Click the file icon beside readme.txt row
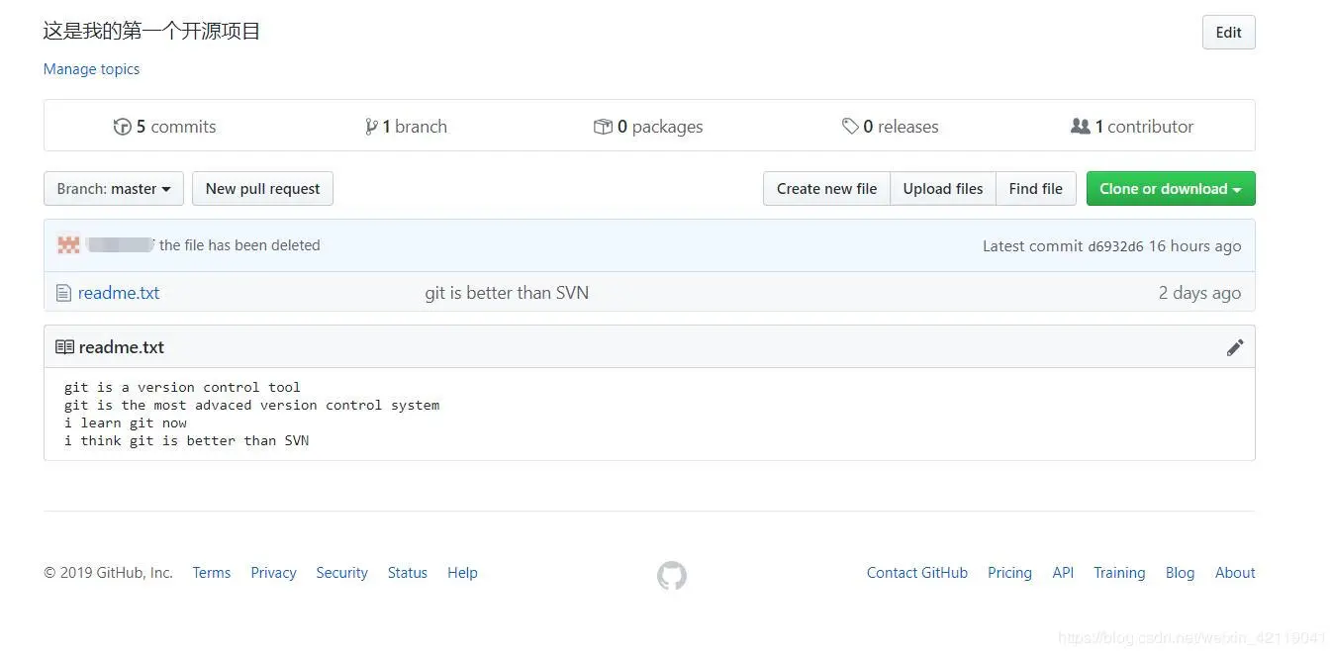The width and height of the screenshot is (1333, 656). [64, 293]
